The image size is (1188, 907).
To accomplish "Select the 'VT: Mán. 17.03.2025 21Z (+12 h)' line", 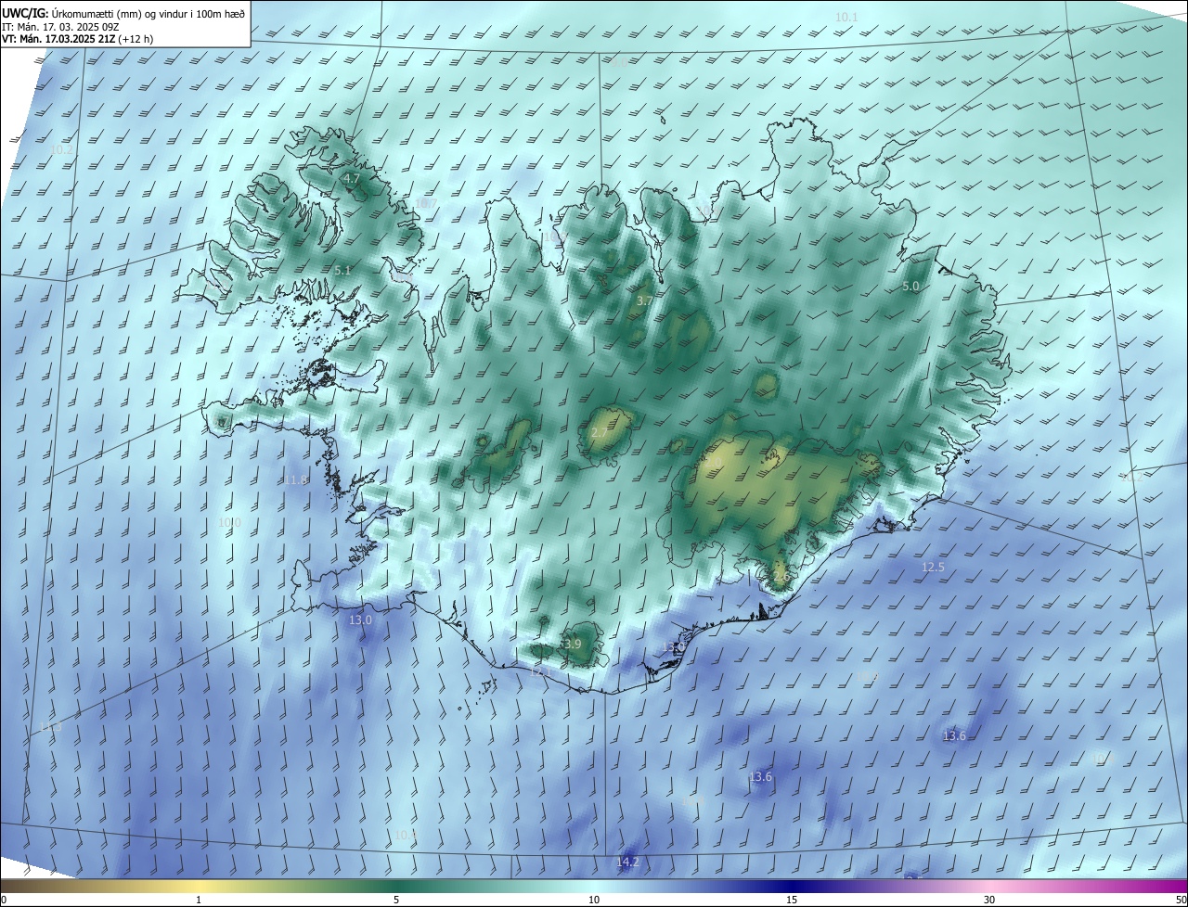I will click(x=78, y=40).
